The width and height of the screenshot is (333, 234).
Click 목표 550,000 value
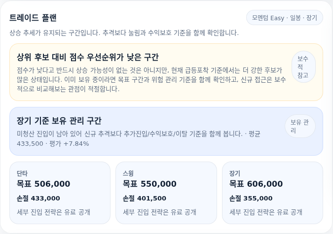tap(149, 184)
